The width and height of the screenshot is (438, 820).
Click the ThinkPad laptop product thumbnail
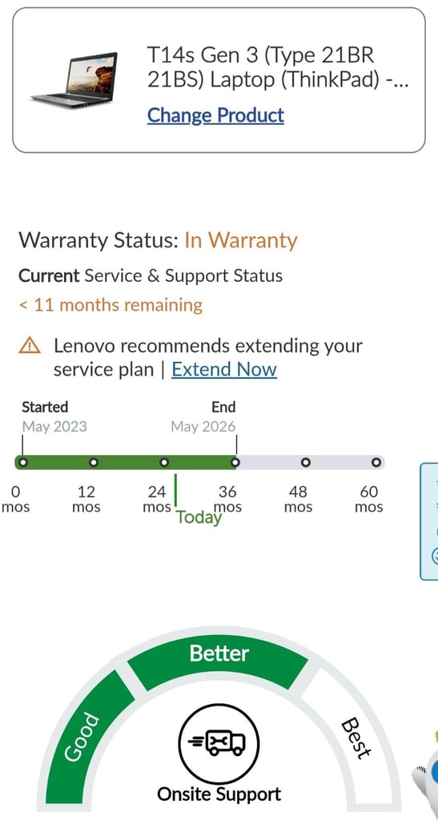(74, 79)
